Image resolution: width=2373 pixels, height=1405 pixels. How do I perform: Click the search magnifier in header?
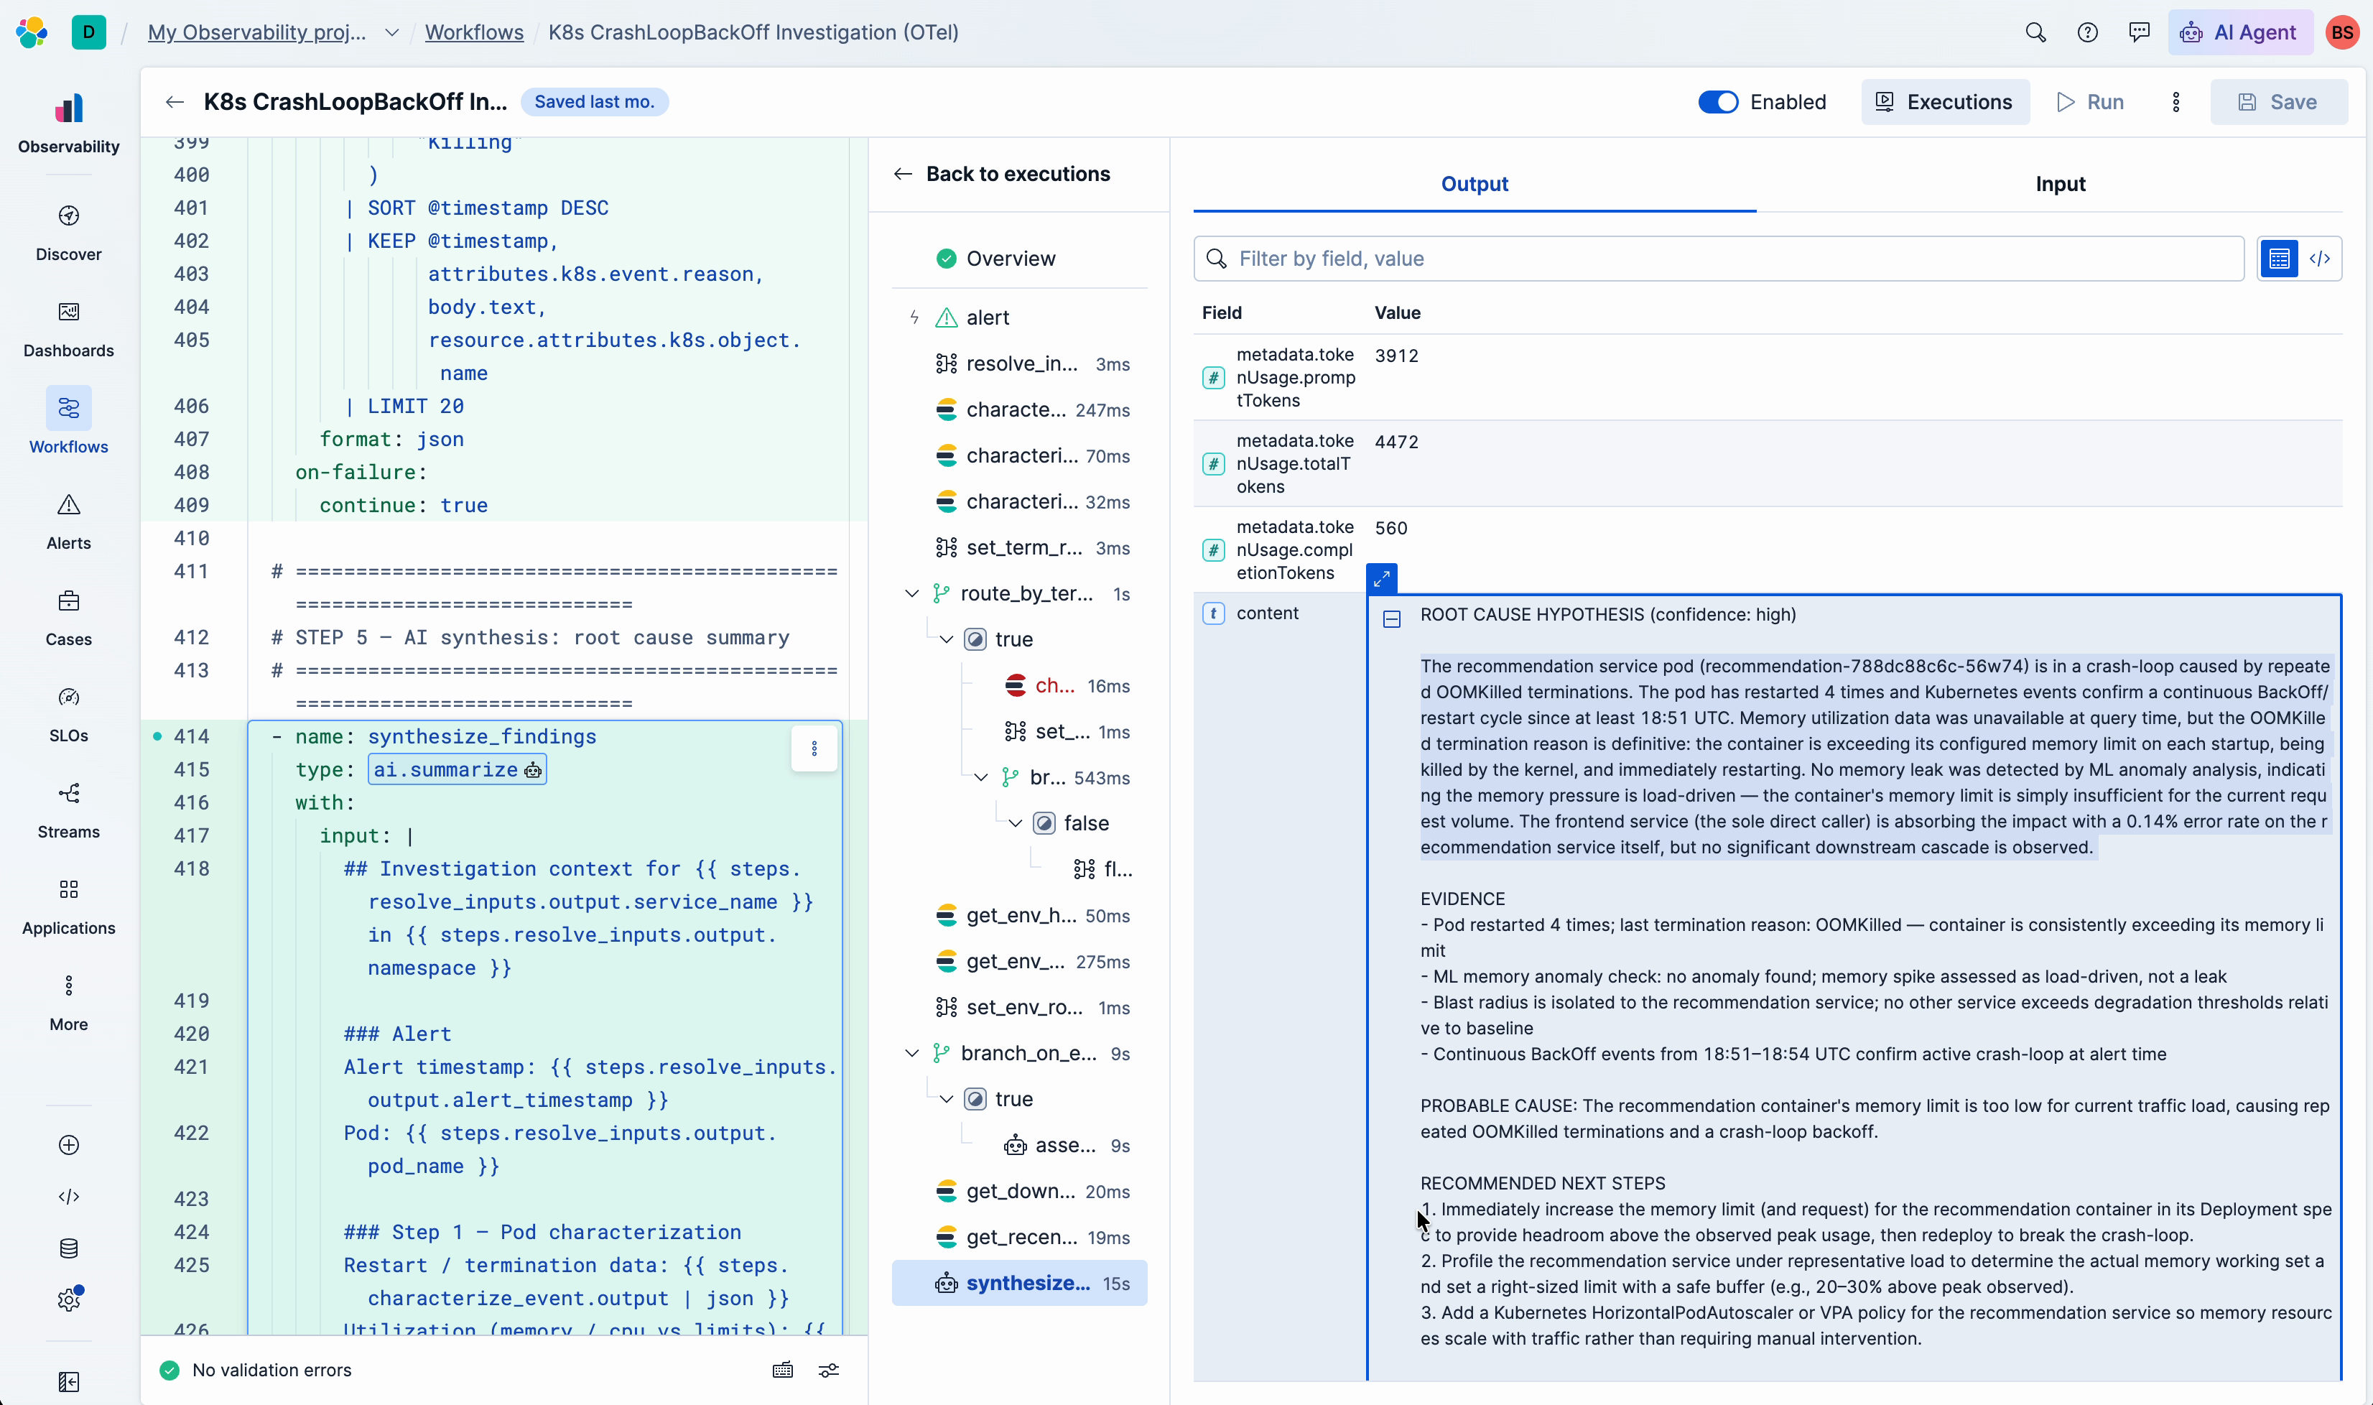click(x=2035, y=32)
